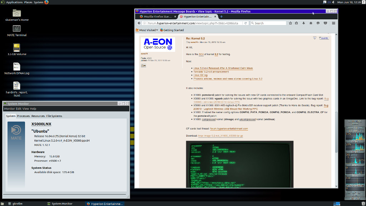The width and height of the screenshot is (366, 206).
Task: Open the hardinfo_report.html desktop file
Action: click(x=16, y=89)
